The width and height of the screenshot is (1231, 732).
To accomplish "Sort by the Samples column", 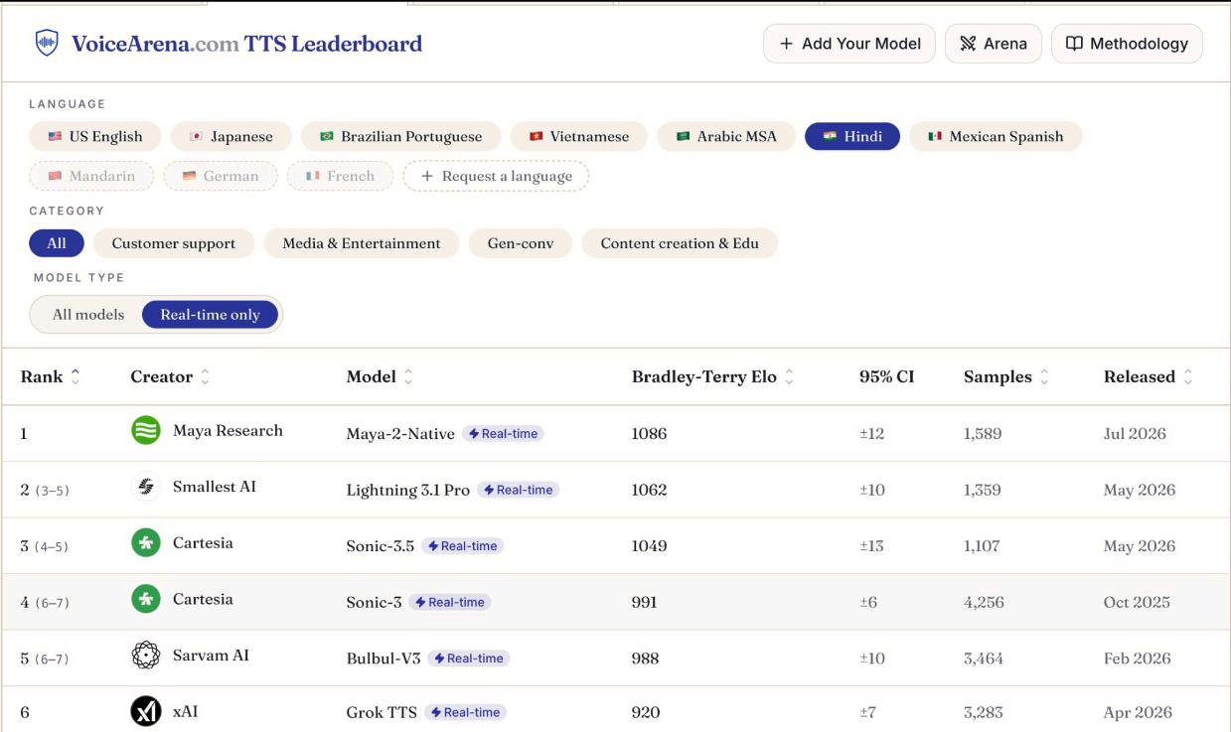I will coord(1006,376).
